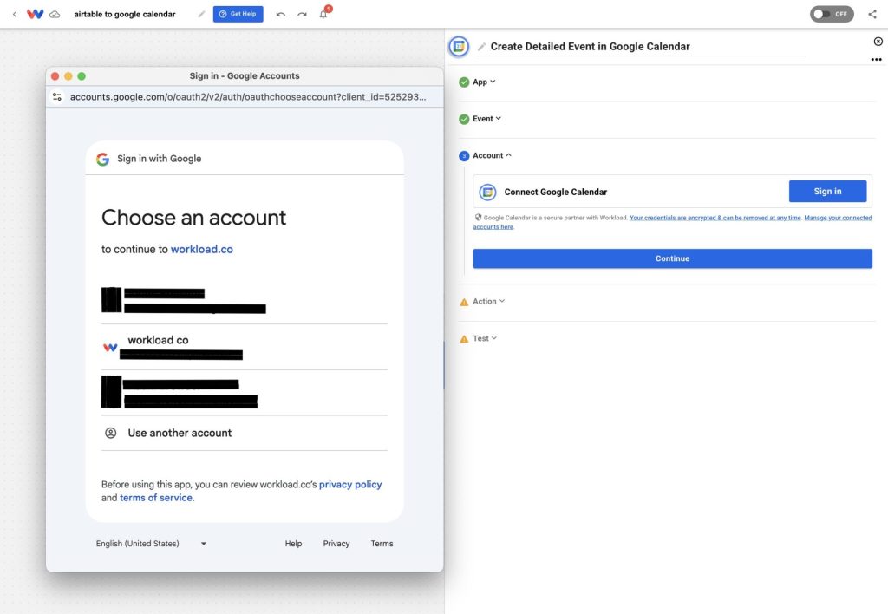Click the Privacy footer link
Viewport: 888px width, 614px height.
point(336,543)
